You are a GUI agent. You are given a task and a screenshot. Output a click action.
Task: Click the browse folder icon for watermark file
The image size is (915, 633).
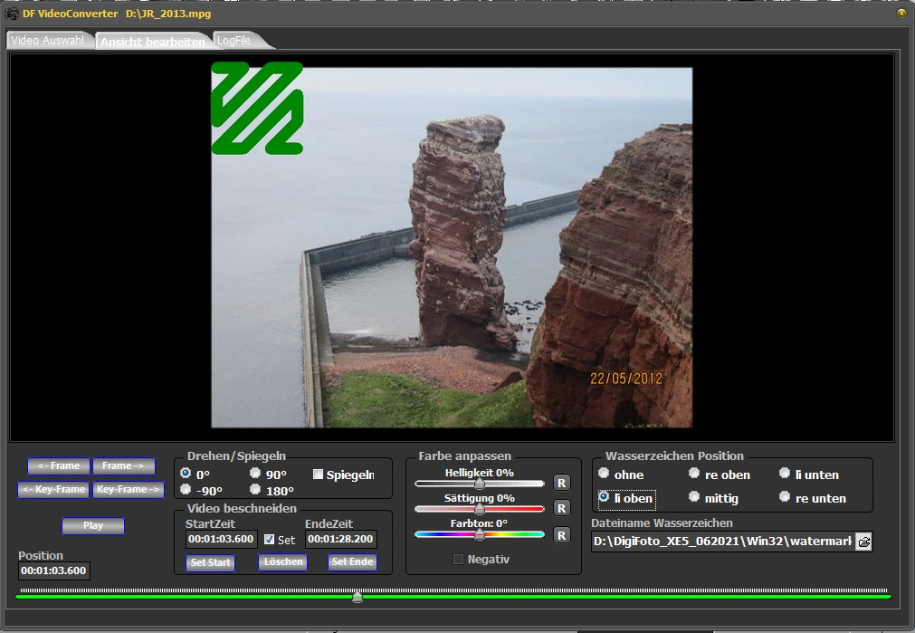[863, 542]
